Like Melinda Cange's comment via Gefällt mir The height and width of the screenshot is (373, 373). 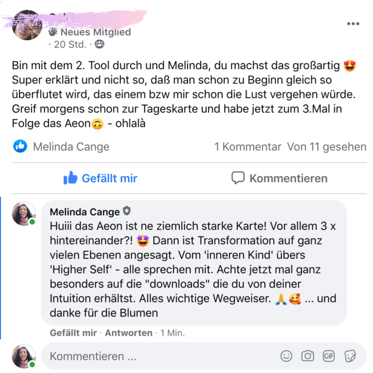coord(73,333)
